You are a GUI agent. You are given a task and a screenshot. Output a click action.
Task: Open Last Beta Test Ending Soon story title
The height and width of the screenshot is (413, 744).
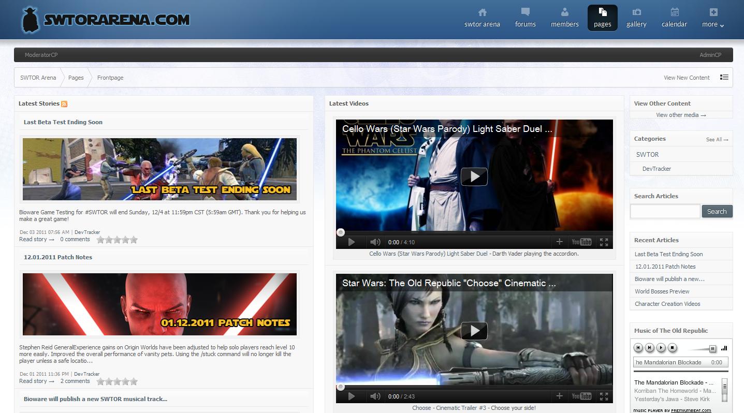point(63,122)
